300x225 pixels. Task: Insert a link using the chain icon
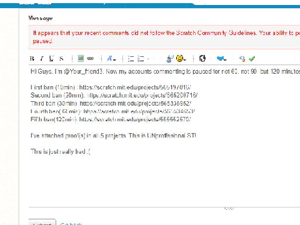[90, 58]
